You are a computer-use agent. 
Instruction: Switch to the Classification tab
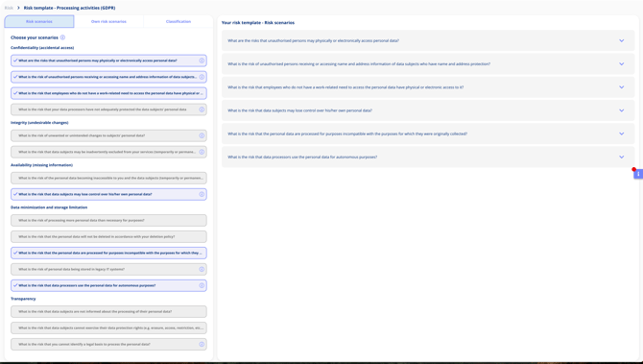coord(179,21)
